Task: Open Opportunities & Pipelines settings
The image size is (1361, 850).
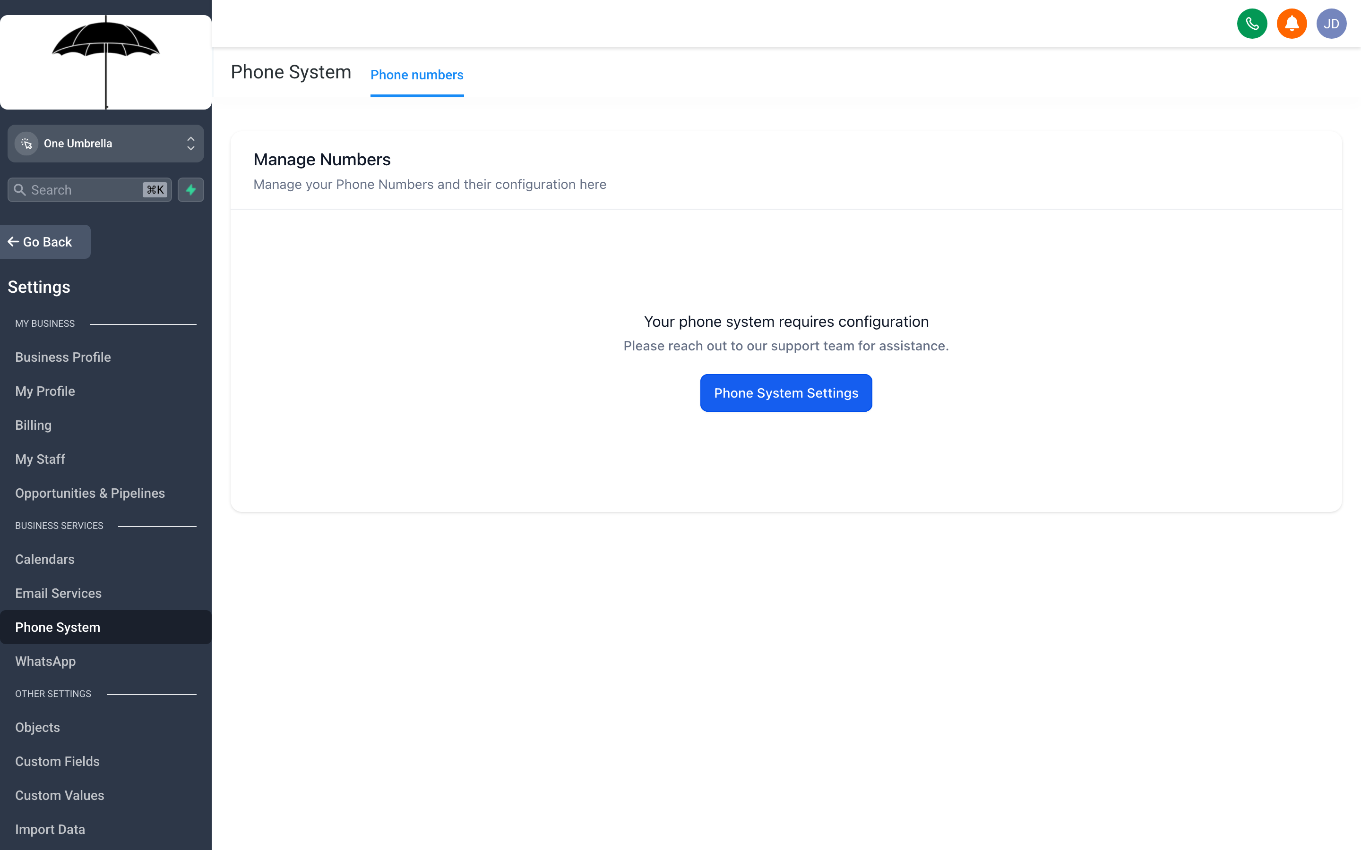Action: (x=106, y=493)
